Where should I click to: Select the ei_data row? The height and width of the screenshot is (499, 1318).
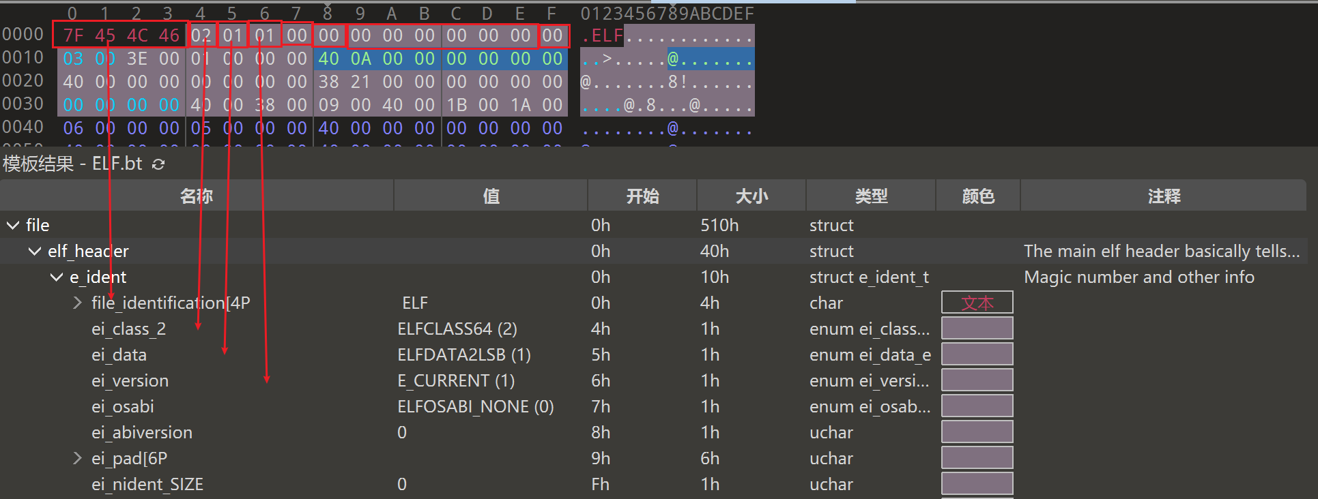(x=119, y=354)
